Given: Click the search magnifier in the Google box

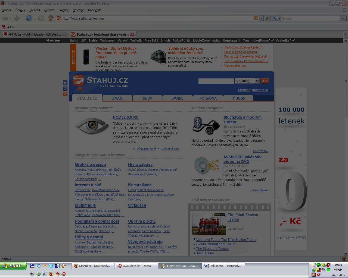Looking at the screenshot, I should point(343,18).
